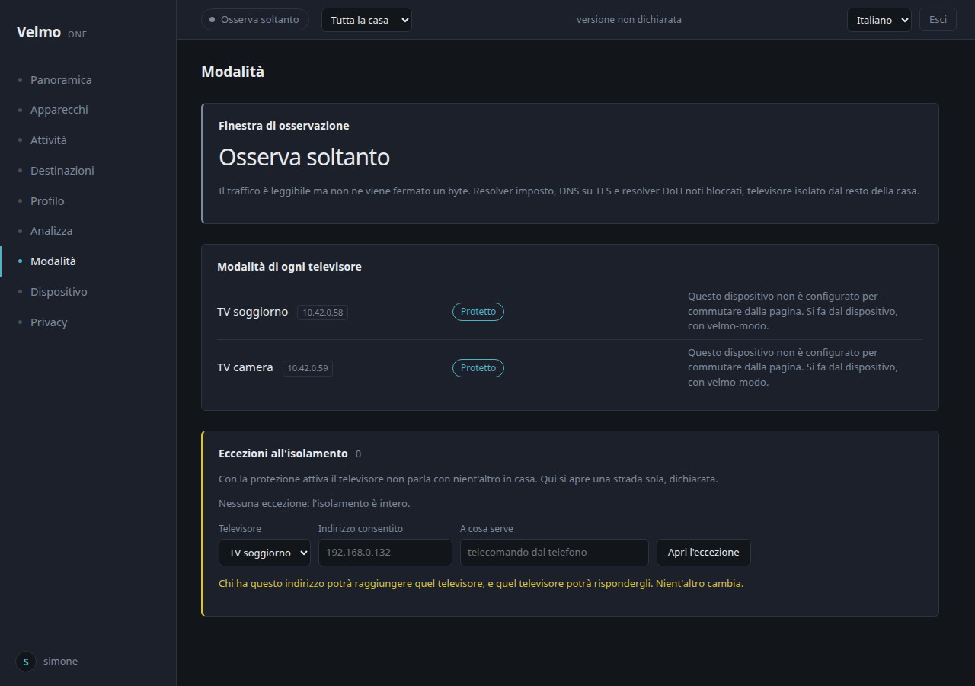
Task: Click the Esci logout button
Action: pyautogui.click(x=938, y=20)
